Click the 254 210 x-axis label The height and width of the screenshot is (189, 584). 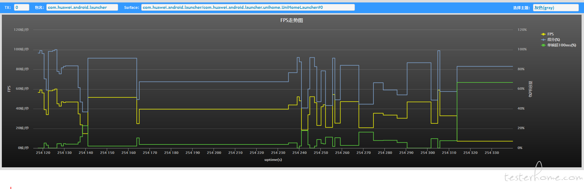235,153
